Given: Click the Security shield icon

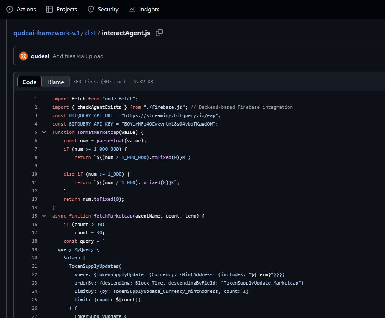Looking at the screenshot, I should [x=91, y=9].
